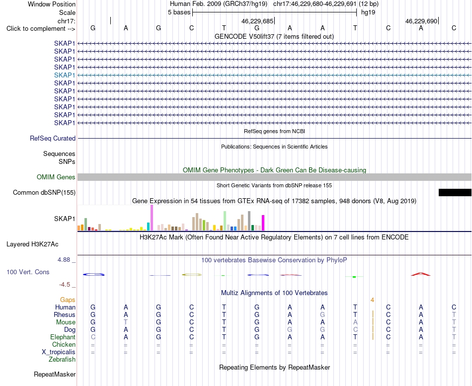The height and width of the screenshot is (386, 472).
Task: Click the SNPs track label
Action: click(x=67, y=161)
